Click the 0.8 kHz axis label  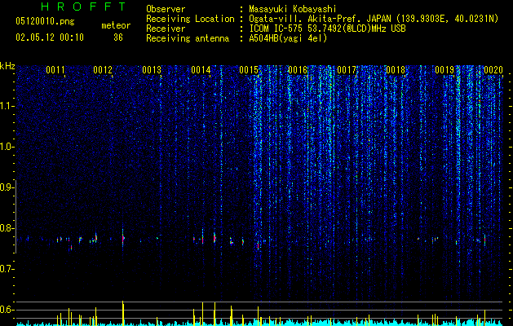click(x=7, y=228)
